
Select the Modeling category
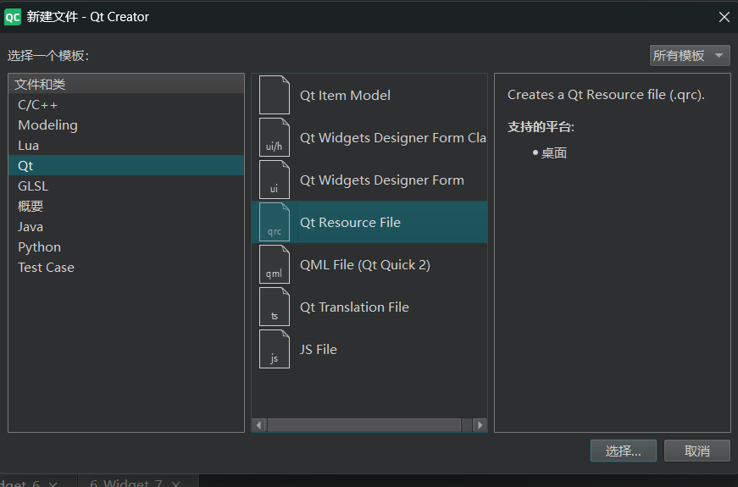[x=126, y=125]
